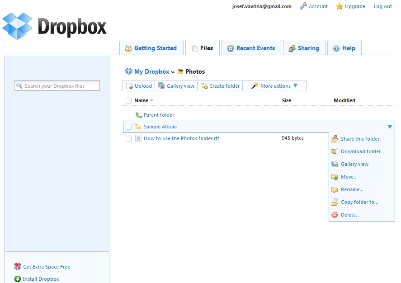
Task: Click the Photos folder icon in breadcrumb
Action: [x=180, y=71]
